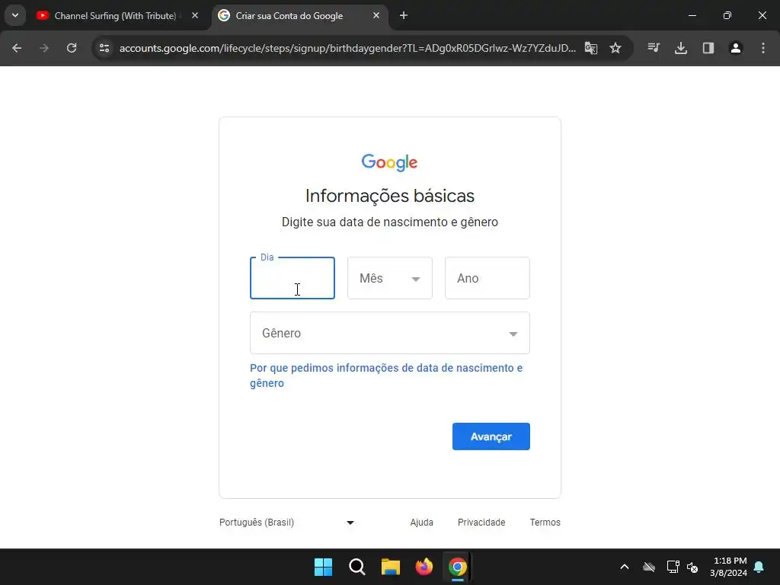The height and width of the screenshot is (585, 780).
Task: Expand the Gênero dropdown
Action: pos(390,333)
